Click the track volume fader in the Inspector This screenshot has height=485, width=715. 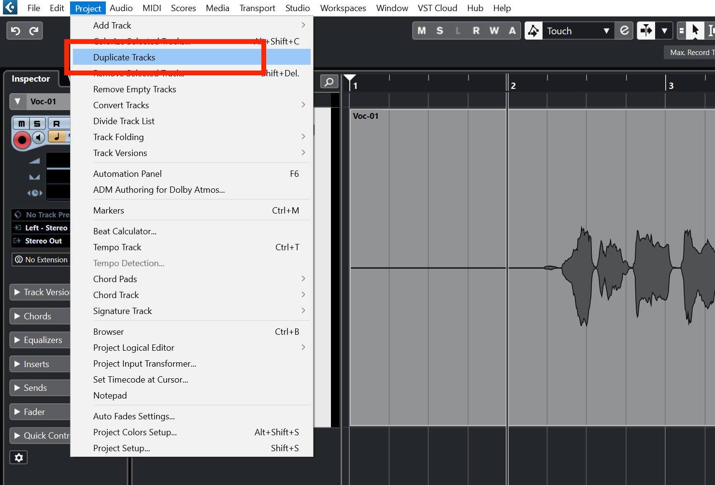pyautogui.click(x=58, y=168)
